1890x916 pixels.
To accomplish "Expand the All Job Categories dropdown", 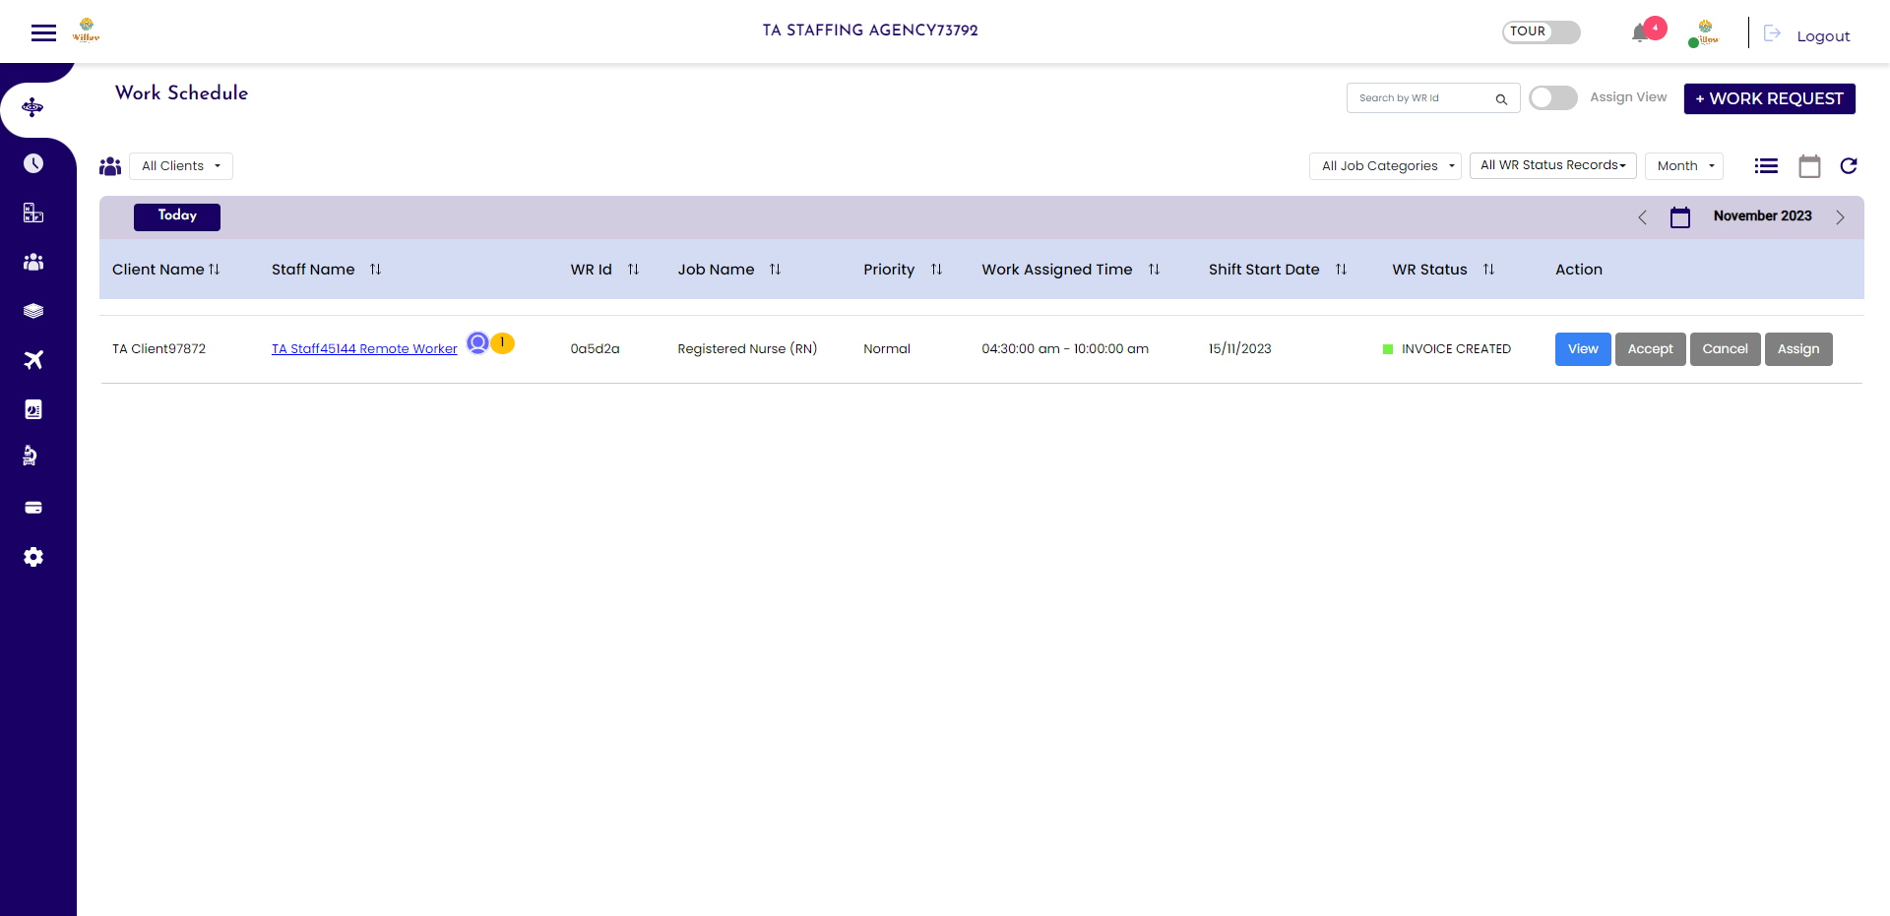I will coord(1384,165).
